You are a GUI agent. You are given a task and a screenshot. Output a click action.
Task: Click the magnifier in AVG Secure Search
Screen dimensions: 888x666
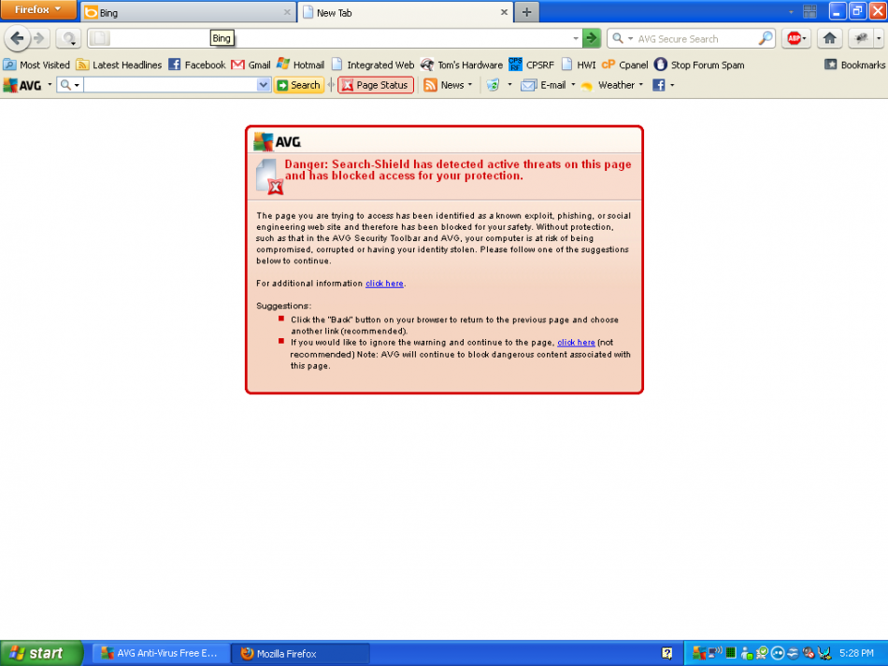click(x=766, y=38)
